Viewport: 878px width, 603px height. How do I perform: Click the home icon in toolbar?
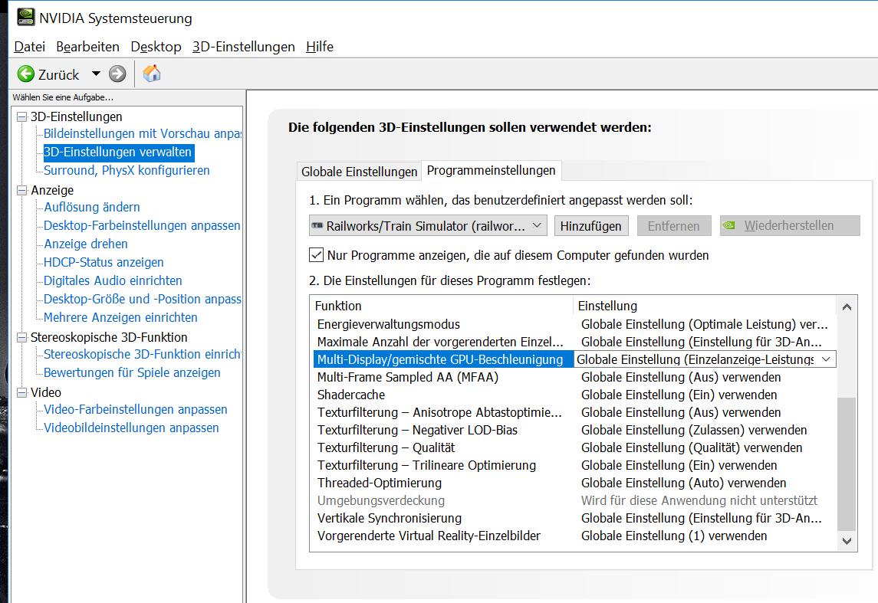(x=152, y=74)
